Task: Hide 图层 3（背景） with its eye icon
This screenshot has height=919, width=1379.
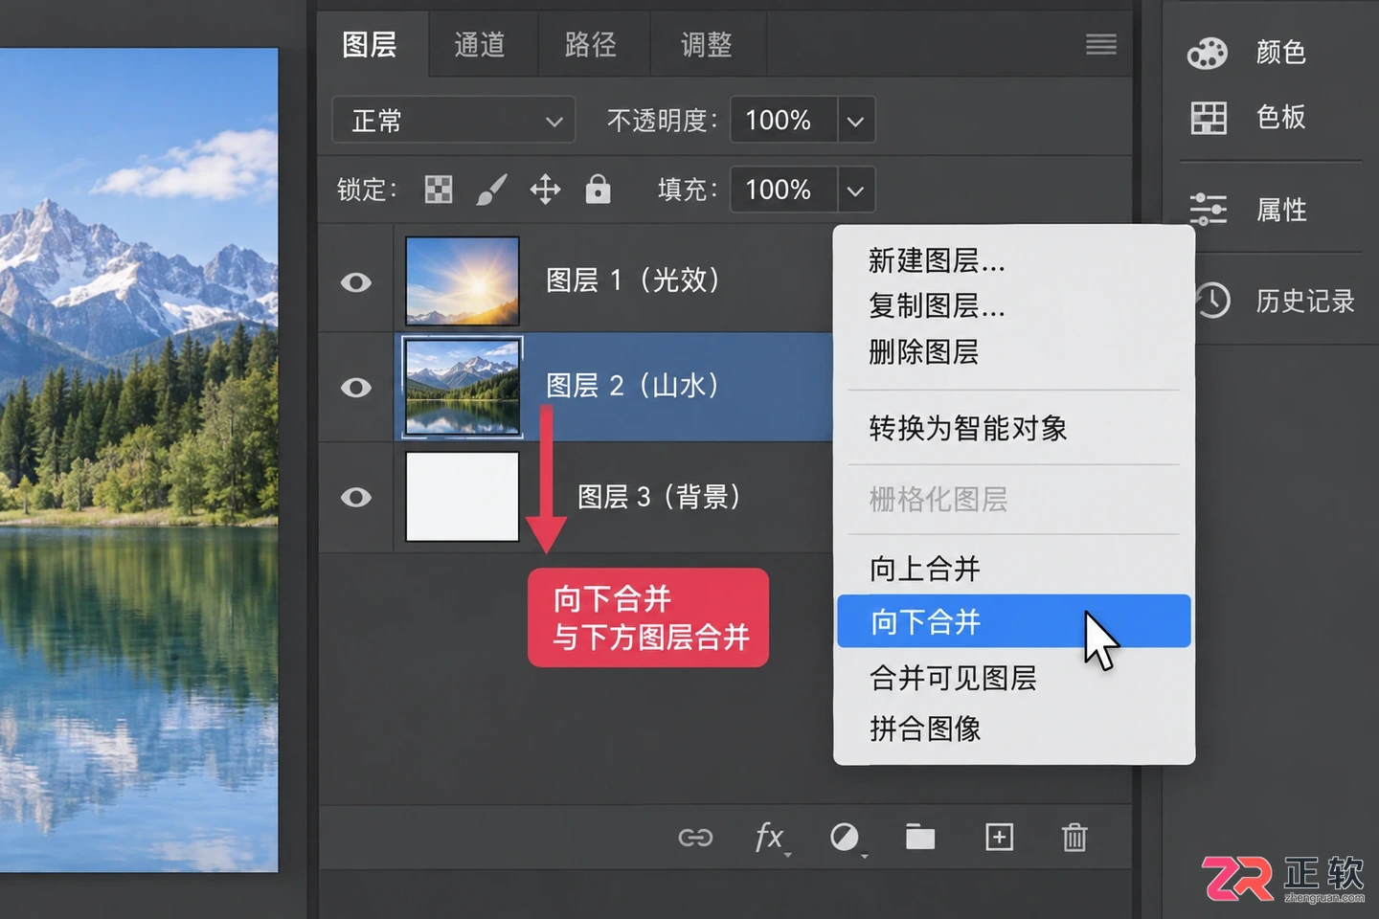Action: (x=356, y=497)
